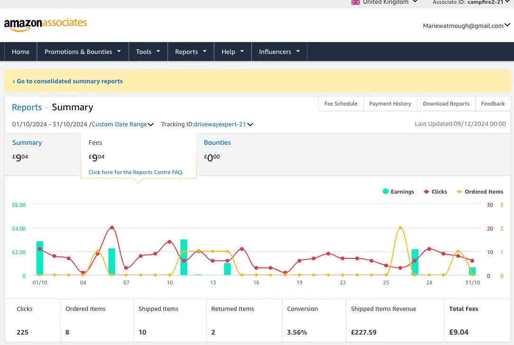
Task: Click the earnings bar for 01/10
Action: pos(40,258)
